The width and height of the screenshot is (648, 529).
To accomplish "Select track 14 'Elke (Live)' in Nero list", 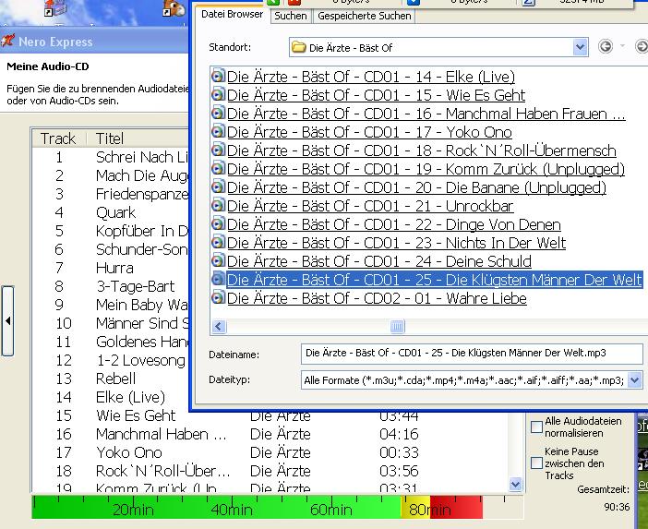I will click(130, 397).
